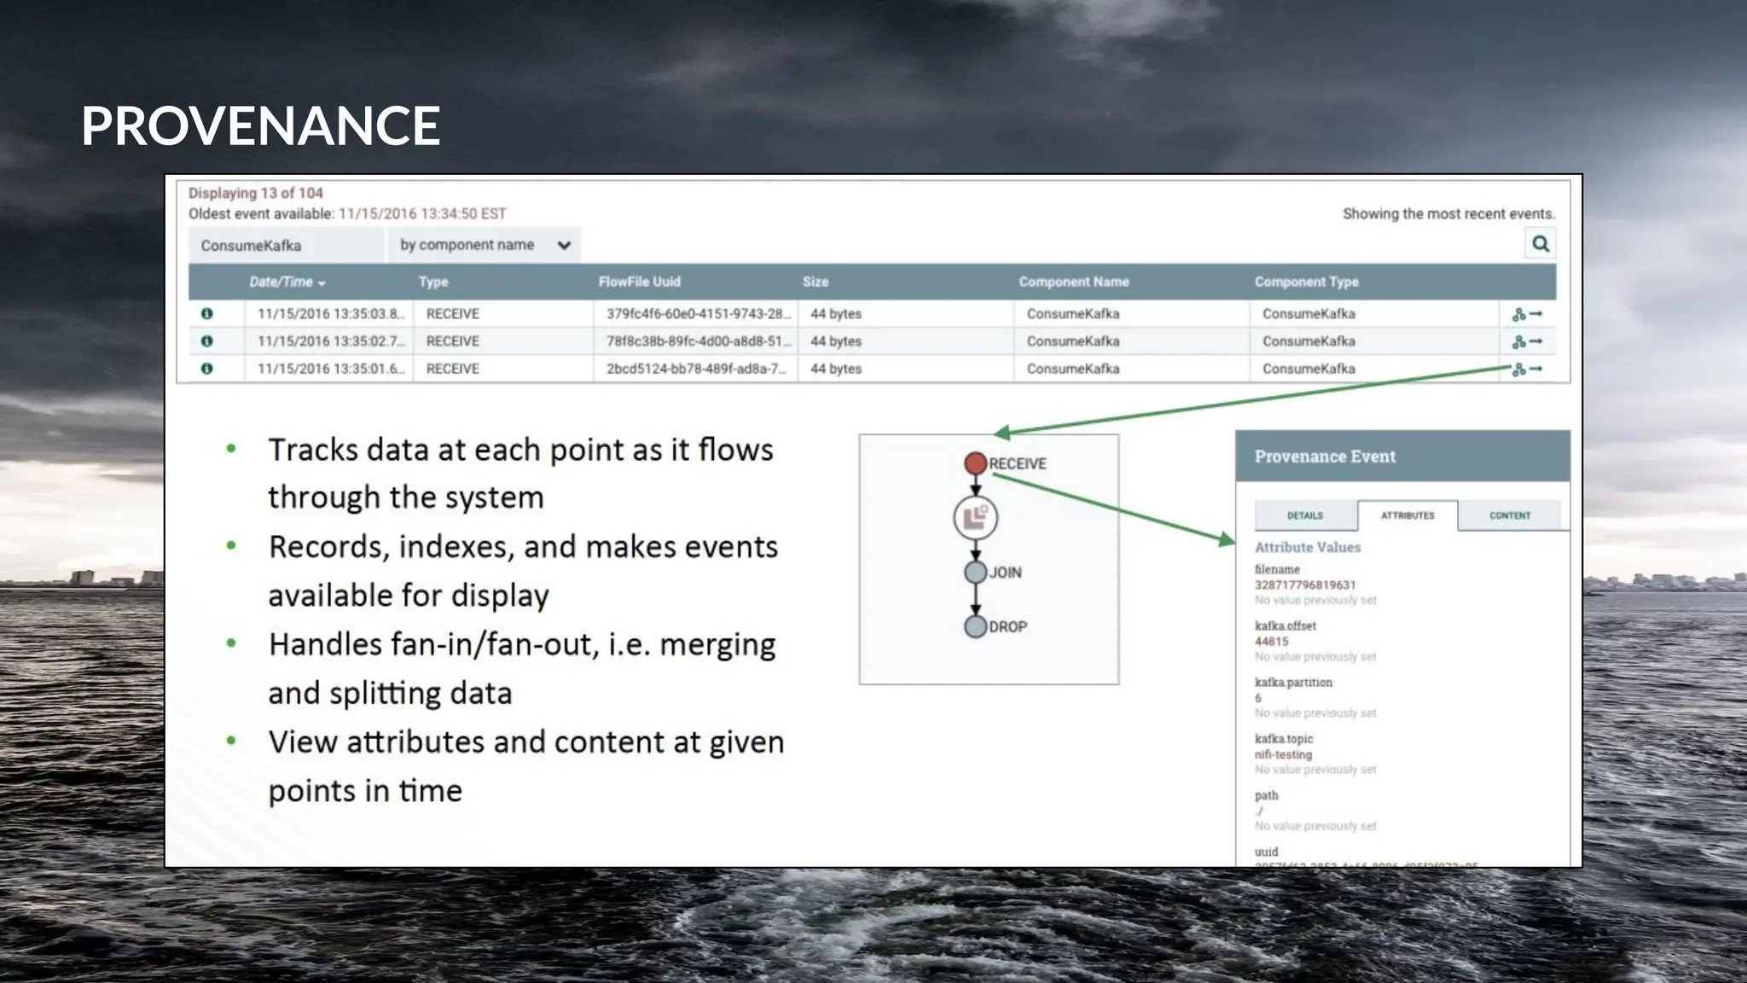Click 'Showing the most recent events.' text
This screenshot has height=983, width=1747.
pos(1449,213)
